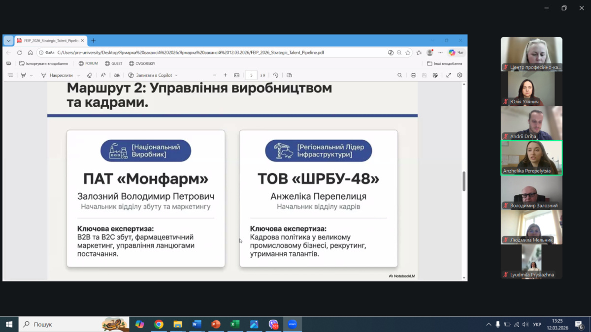Toggle the two-page view button
Viewport: 591px width, 332px height.
(289, 75)
